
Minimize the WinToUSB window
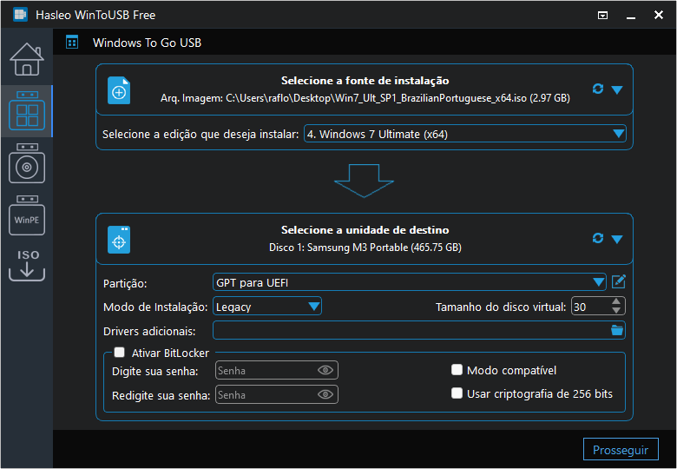(x=631, y=17)
